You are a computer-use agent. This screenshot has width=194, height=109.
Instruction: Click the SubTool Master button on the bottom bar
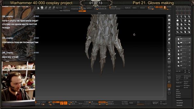pos(155,103)
